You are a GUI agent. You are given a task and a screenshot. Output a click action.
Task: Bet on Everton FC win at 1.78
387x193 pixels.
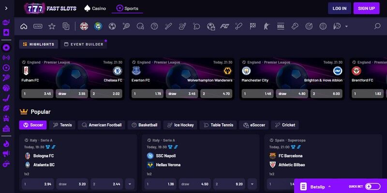(148, 94)
